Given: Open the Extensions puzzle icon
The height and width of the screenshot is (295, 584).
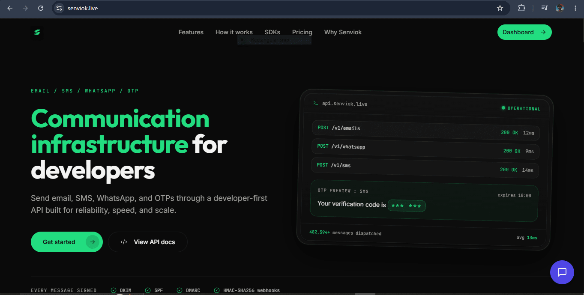Looking at the screenshot, I should coord(521,8).
